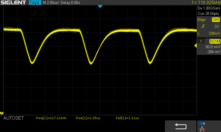The image size is (221, 132).
Task: Click the back arrow return button
Action: pyautogui.click(x=181, y=126)
